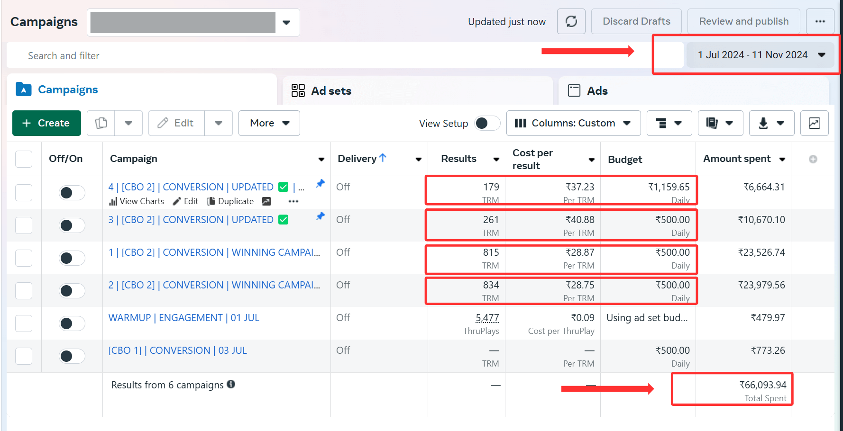Open the date range dropdown

tap(761, 55)
